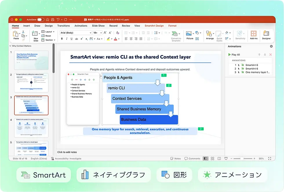Switch to the Draw tab
284x192 pixels.
click(37, 26)
